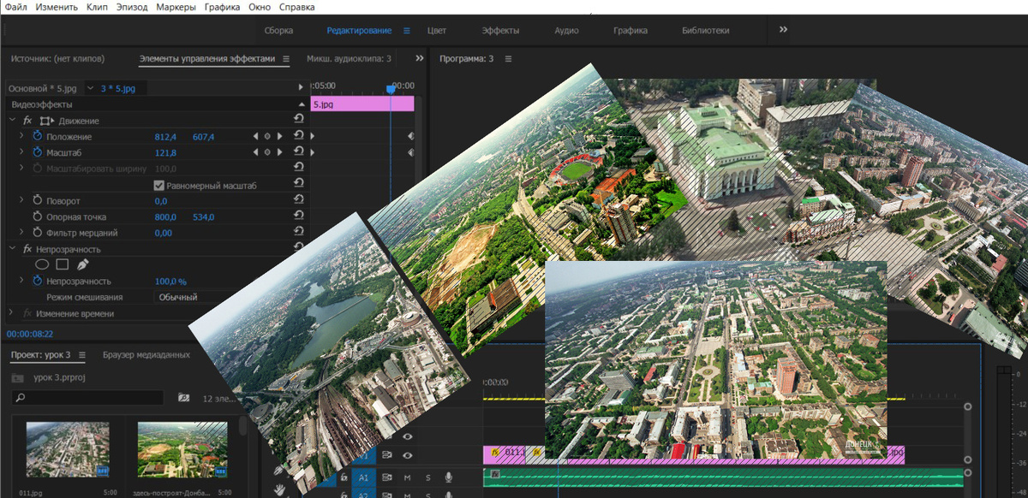Expand the Поворот parameter arrow
This screenshot has height=498, width=1028.
point(21,200)
